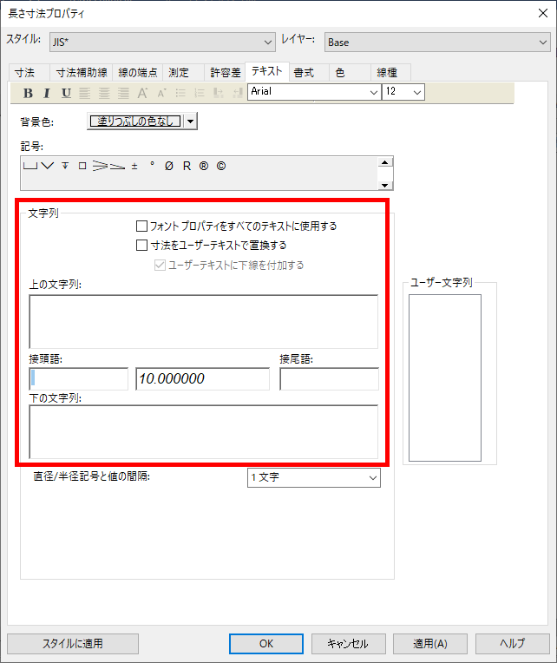Click the ユーザー文字列 list box

click(x=444, y=378)
